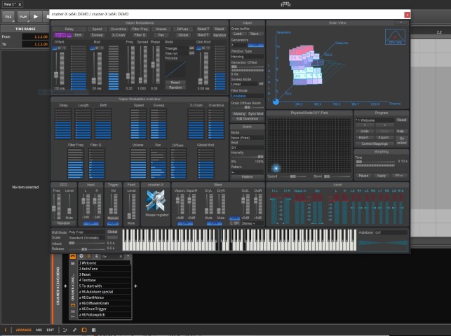Open the Window Type Hanning dropdown
The height and width of the screenshot is (336, 451).
tap(247, 57)
